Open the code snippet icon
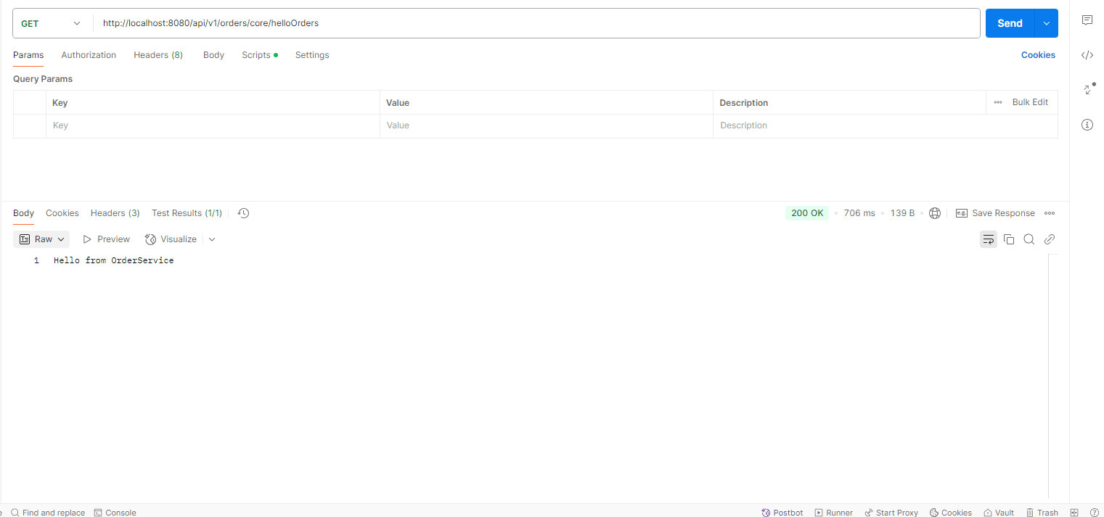 coord(1087,55)
